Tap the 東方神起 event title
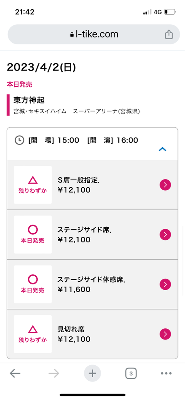The width and height of the screenshot is (185, 400). (x=29, y=100)
